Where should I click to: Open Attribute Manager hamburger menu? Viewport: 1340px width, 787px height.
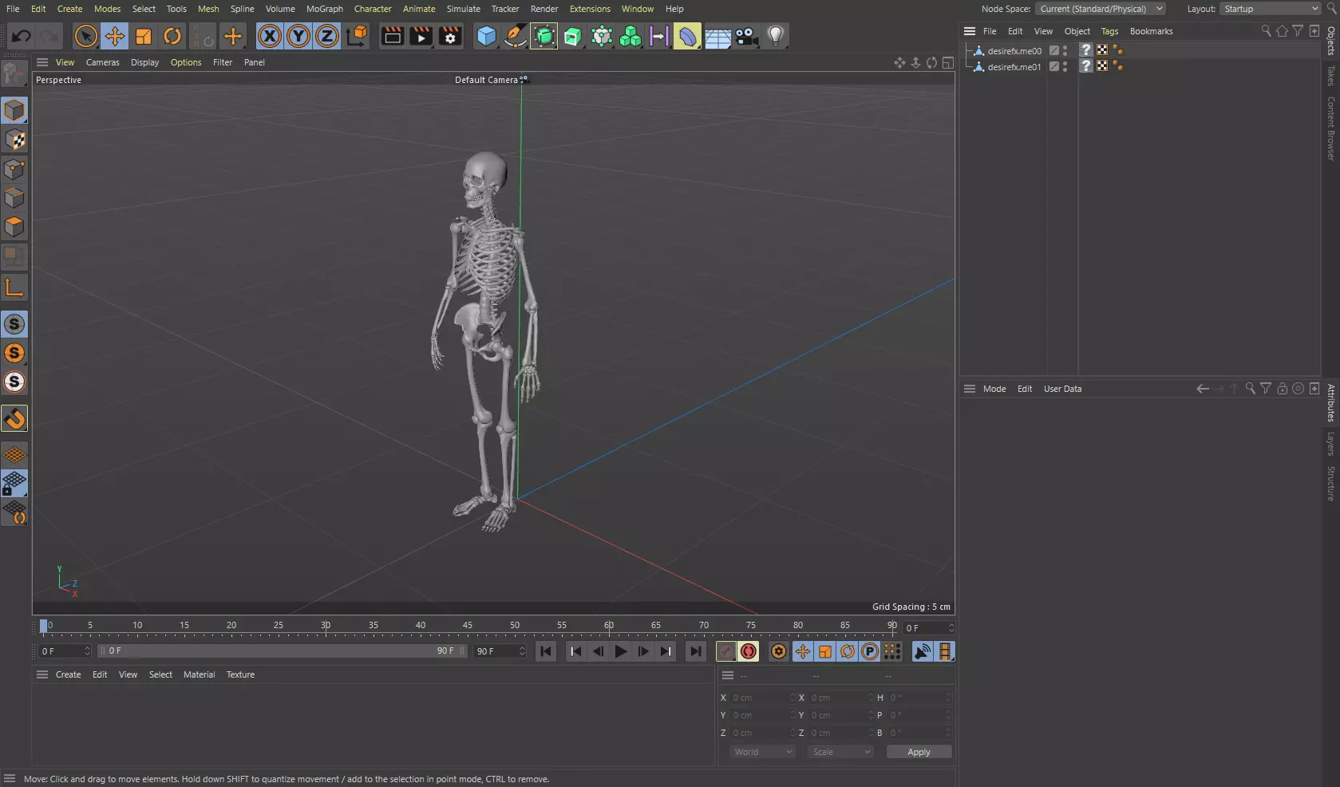pyautogui.click(x=970, y=389)
